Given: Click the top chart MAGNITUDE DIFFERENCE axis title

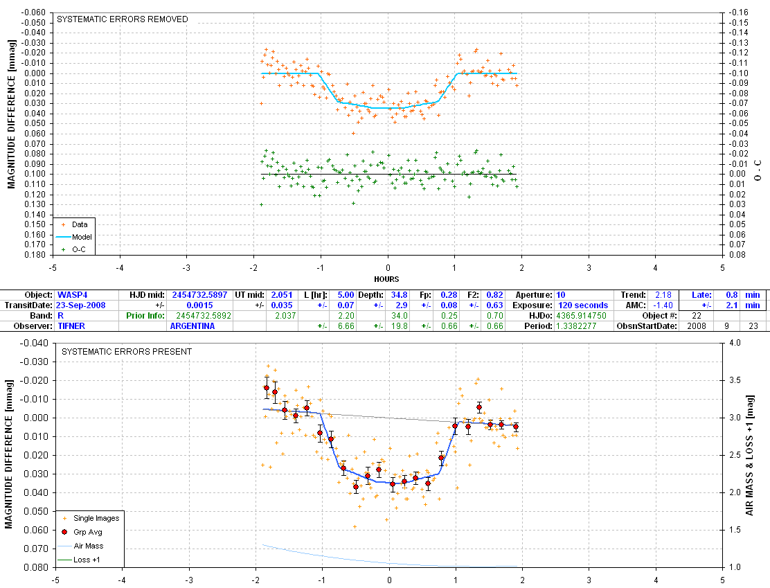Looking at the screenshot, I should (x=11, y=114).
